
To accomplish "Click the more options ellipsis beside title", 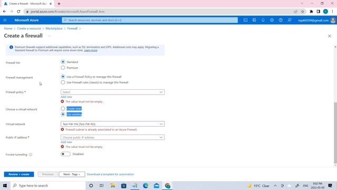I will [49, 36].
